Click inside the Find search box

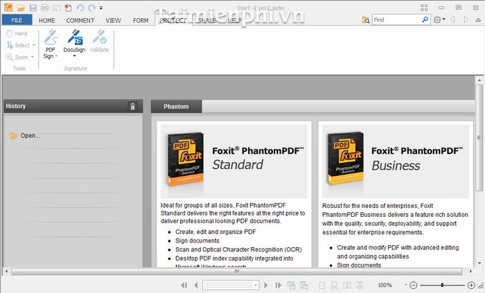pos(396,20)
